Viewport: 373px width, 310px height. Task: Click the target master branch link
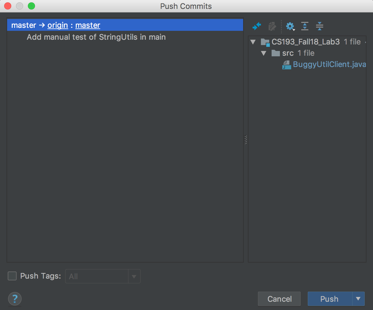(x=88, y=25)
